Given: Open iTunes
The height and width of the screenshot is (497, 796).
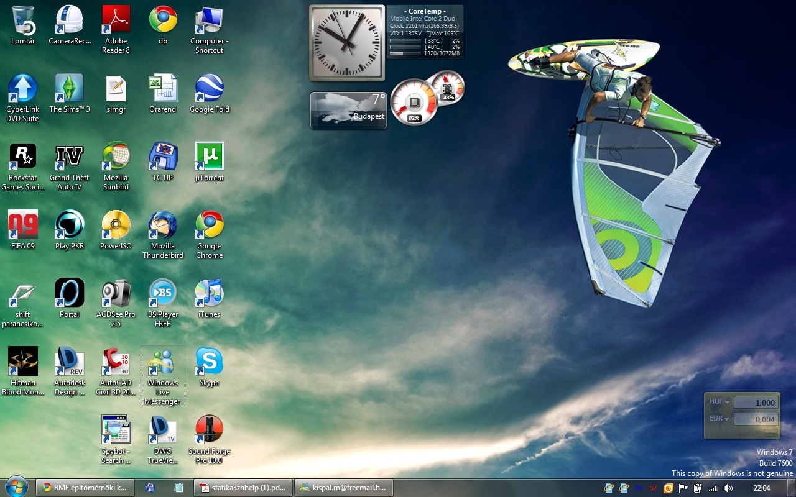Looking at the screenshot, I should (210, 298).
